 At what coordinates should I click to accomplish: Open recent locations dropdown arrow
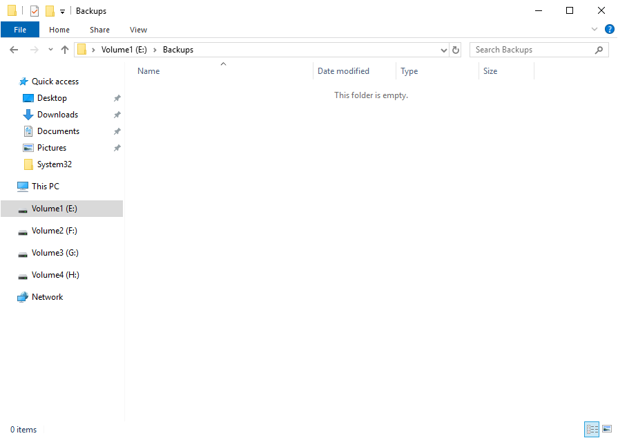click(50, 50)
